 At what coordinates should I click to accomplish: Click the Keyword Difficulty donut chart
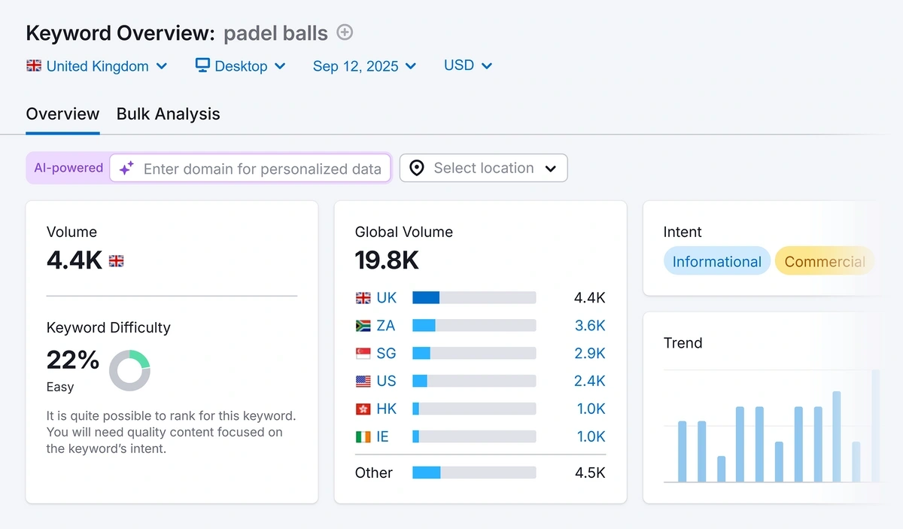[x=129, y=370]
